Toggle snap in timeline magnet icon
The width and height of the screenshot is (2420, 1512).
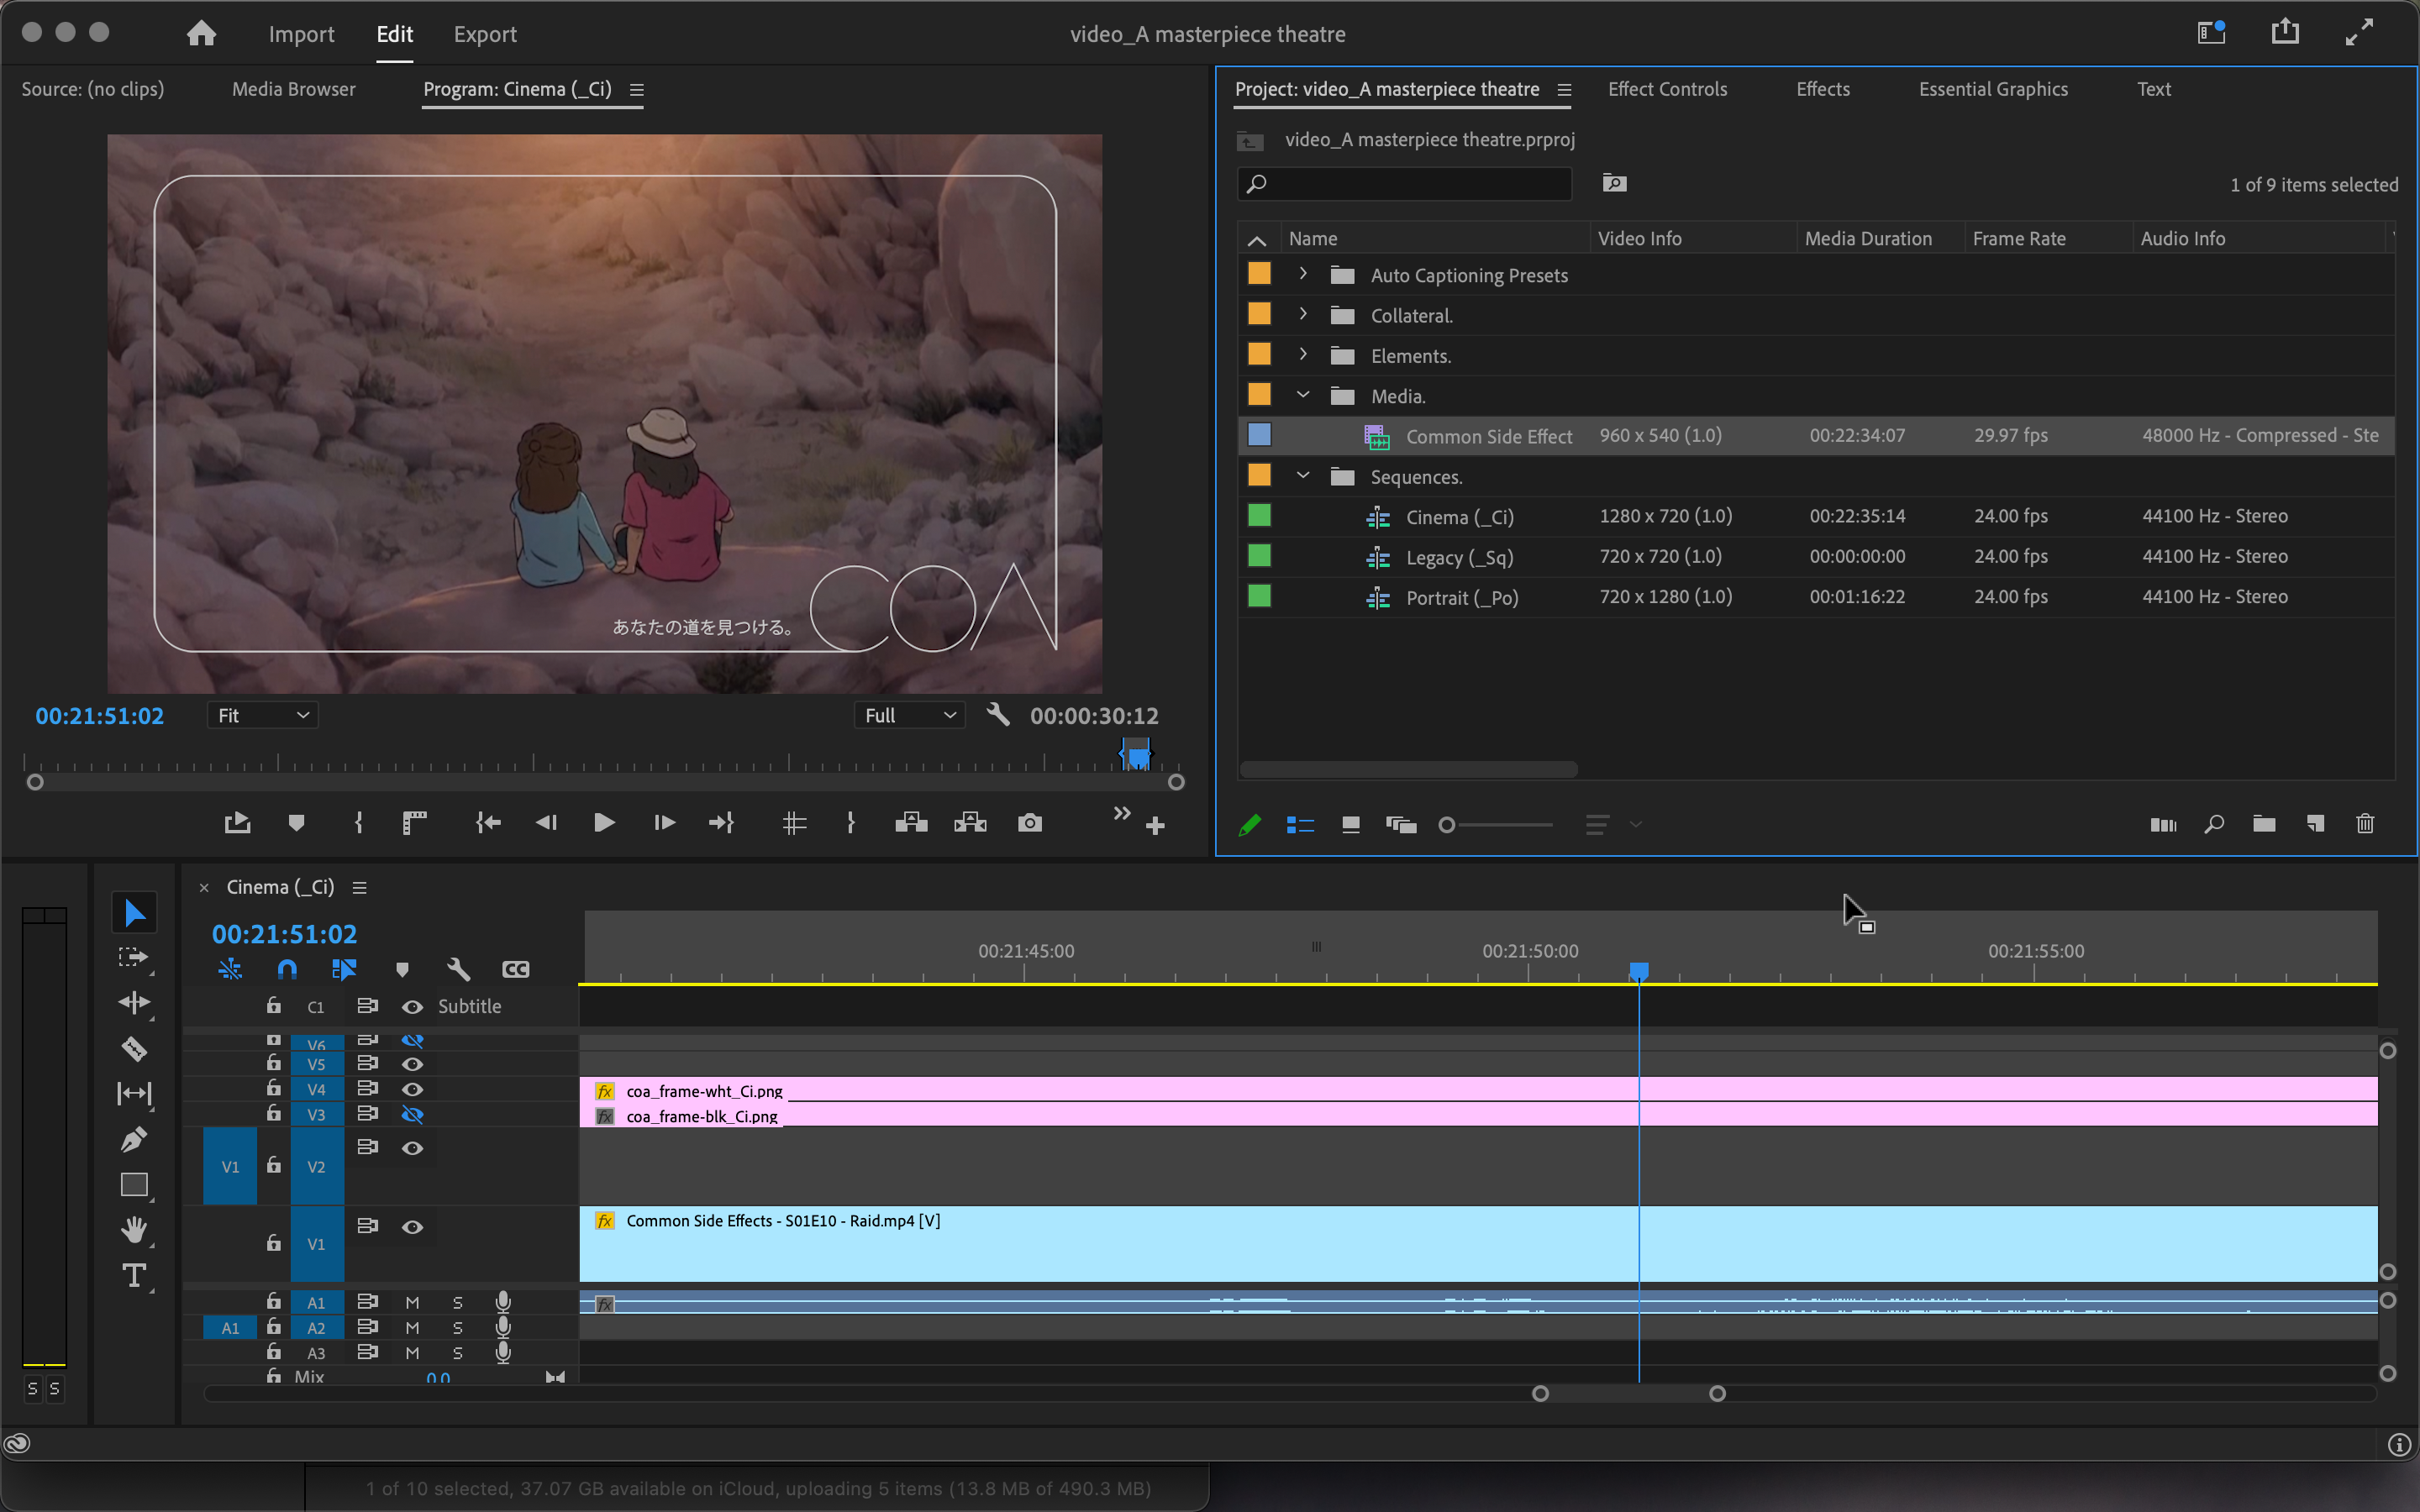[287, 969]
